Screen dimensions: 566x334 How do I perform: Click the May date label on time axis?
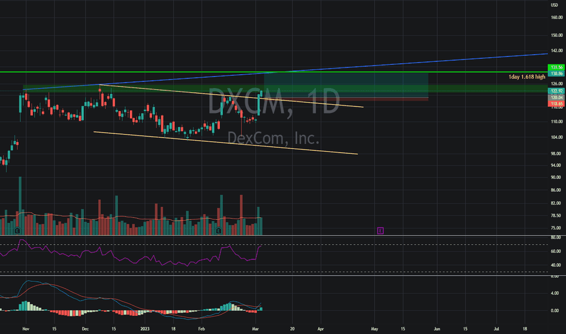[x=374, y=329]
